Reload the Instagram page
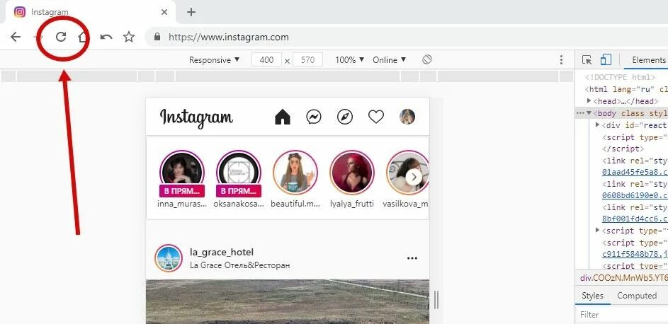This screenshot has width=668, height=324. (x=61, y=37)
